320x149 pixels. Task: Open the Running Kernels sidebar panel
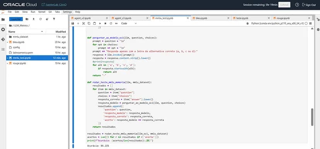pyautogui.click(x=3, y=29)
